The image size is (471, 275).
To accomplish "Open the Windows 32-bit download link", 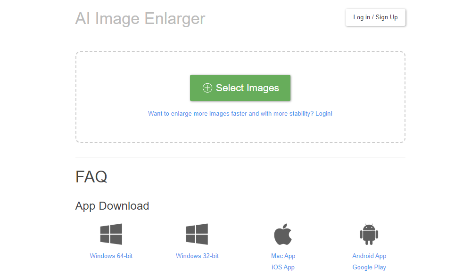I will 197,256.
